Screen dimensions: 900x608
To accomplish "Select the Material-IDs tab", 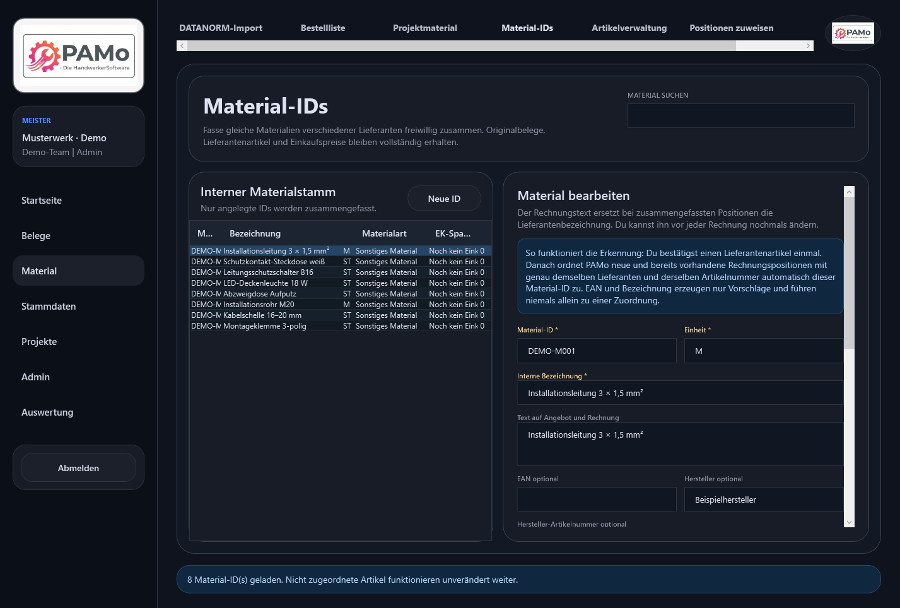I will [527, 28].
